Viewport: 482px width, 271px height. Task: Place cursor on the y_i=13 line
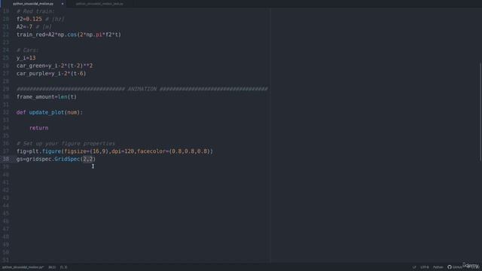pos(26,58)
